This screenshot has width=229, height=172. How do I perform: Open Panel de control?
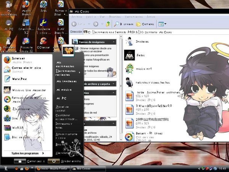(x=62, y=109)
